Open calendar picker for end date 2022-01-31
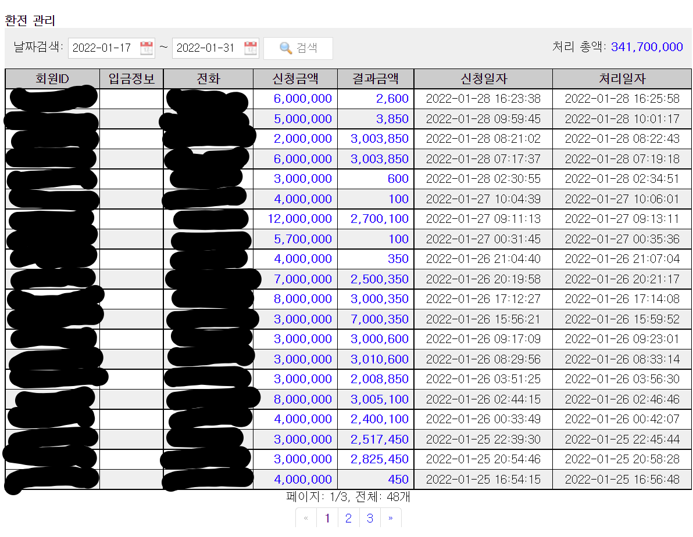The image size is (693, 537). [251, 48]
